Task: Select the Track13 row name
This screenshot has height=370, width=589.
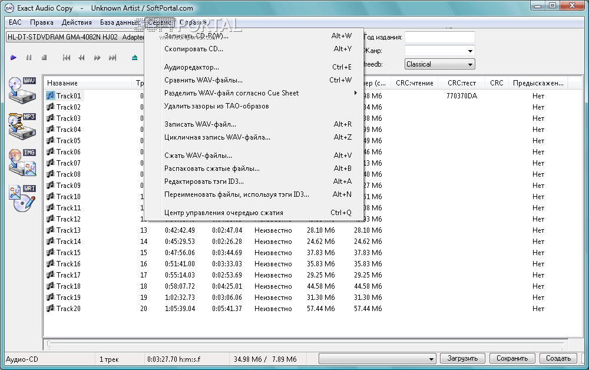Action: click(x=68, y=230)
